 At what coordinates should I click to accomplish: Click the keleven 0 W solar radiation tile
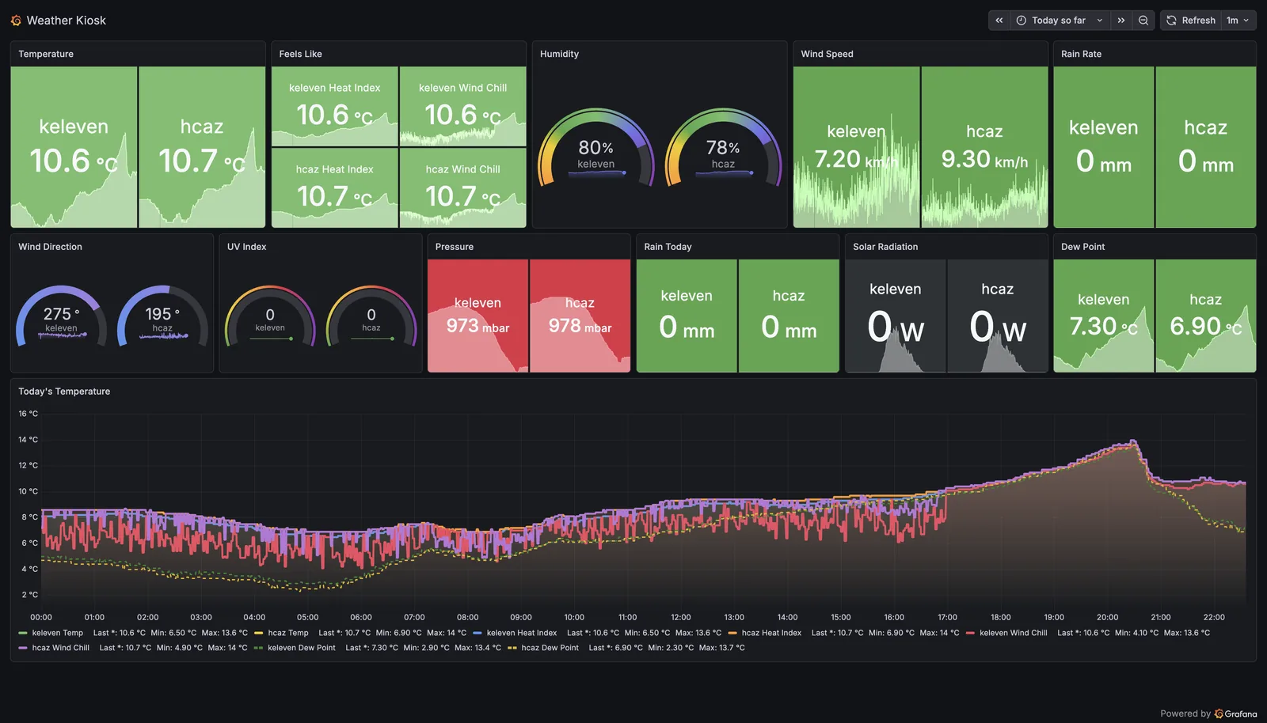(x=895, y=316)
